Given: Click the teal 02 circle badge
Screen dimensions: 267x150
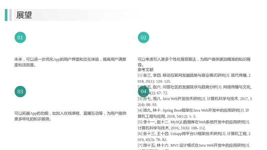Looking at the screenshot, I should tap(144, 37).
